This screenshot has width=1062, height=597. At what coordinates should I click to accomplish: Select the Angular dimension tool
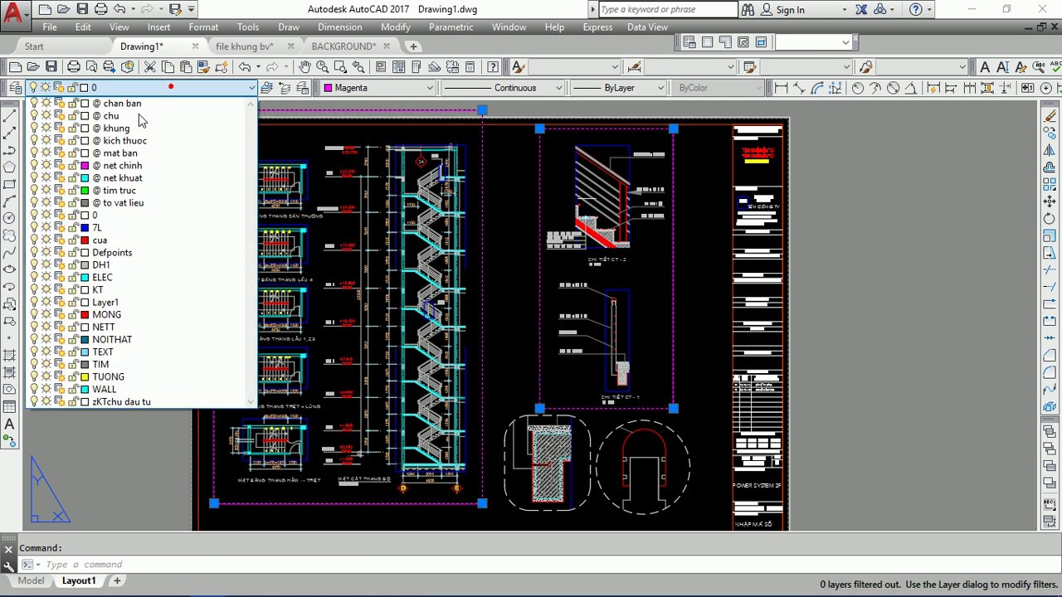(x=911, y=87)
